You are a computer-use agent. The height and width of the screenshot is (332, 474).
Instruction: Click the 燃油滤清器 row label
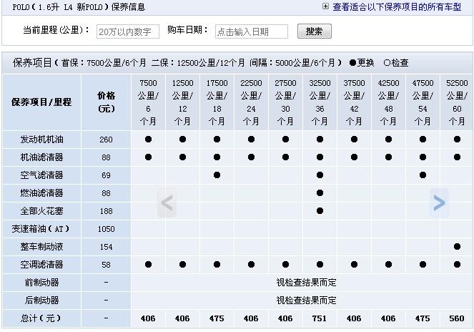[x=41, y=193]
